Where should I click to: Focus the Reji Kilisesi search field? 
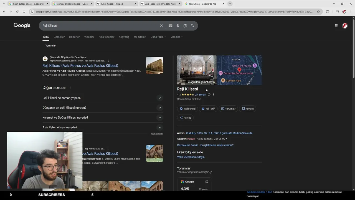[x=100, y=26]
